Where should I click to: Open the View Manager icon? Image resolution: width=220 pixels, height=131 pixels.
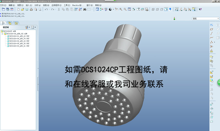tap(147, 9)
